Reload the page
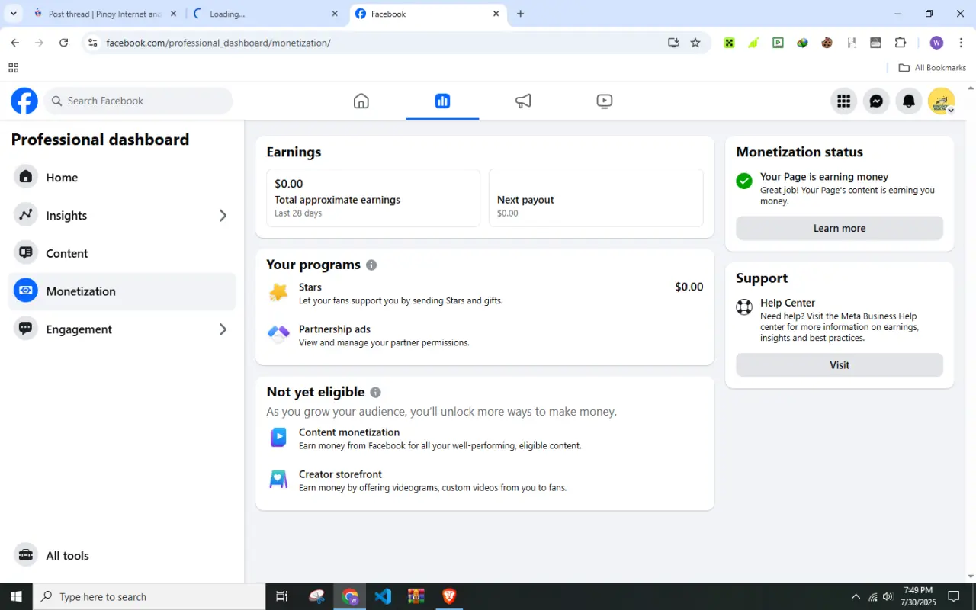The image size is (976, 610). (64, 43)
